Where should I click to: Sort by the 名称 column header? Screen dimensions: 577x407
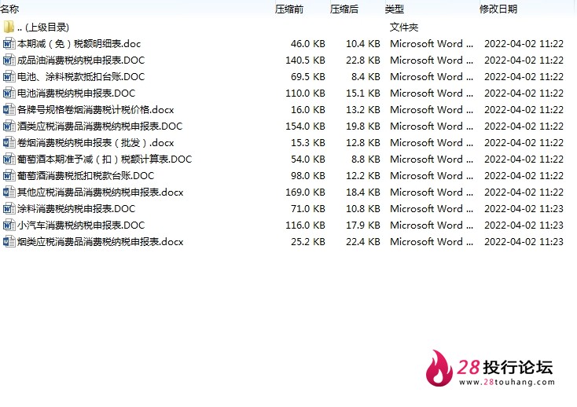coord(9,9)
